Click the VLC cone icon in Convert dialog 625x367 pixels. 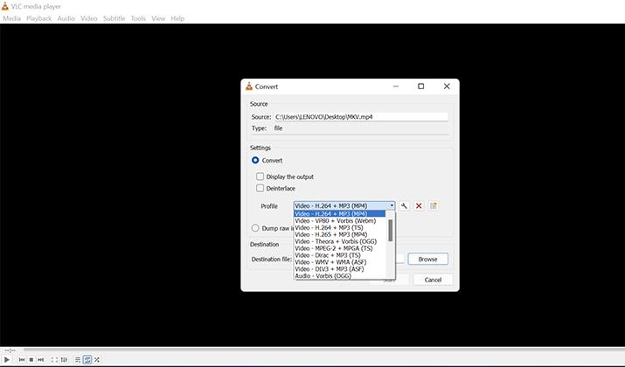coord(249,87)
